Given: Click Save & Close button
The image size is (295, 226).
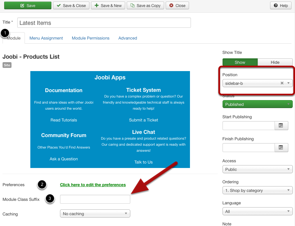Looking at the screenshot, I should pyautogui.click(x=71, y=5).
